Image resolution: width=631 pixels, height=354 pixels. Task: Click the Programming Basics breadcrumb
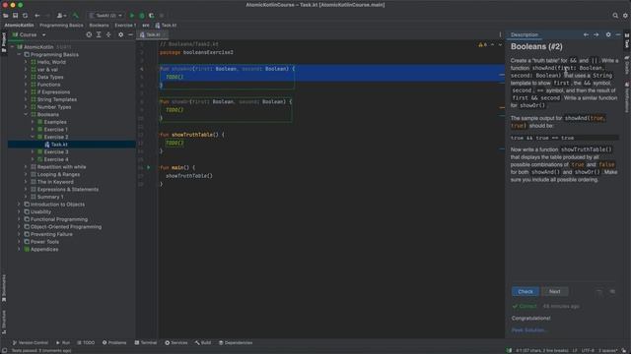[x=61, y=25]
